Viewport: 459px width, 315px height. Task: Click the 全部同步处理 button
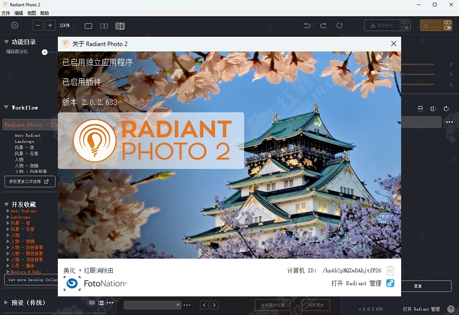273,305
